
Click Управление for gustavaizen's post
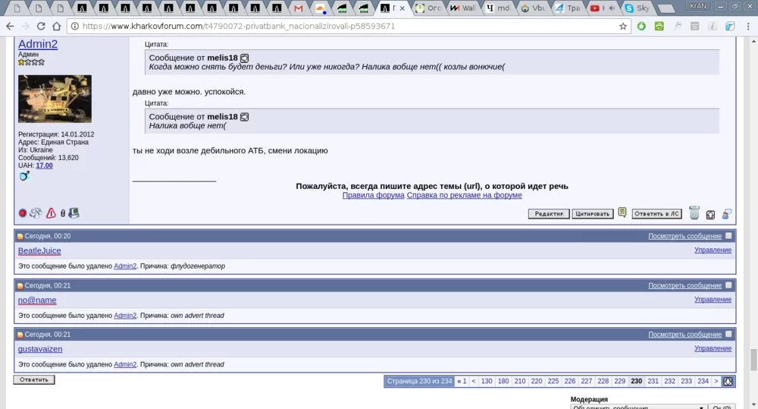tap(713, 348)
